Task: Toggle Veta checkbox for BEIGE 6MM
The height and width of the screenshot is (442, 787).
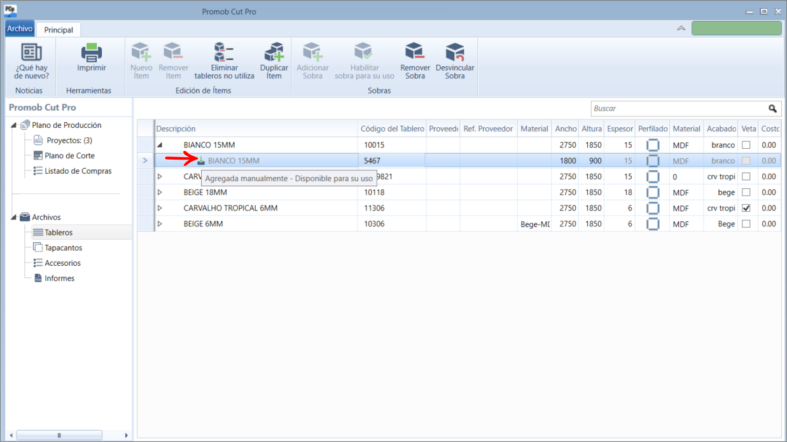Action: tap(746, 224)
